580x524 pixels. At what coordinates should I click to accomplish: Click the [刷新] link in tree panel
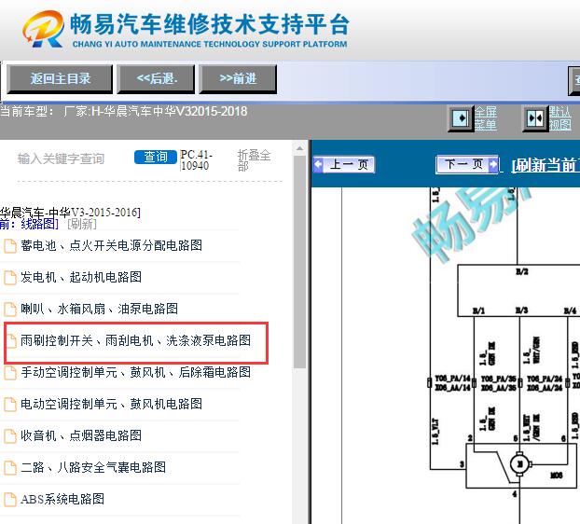[x=82, y=224]
